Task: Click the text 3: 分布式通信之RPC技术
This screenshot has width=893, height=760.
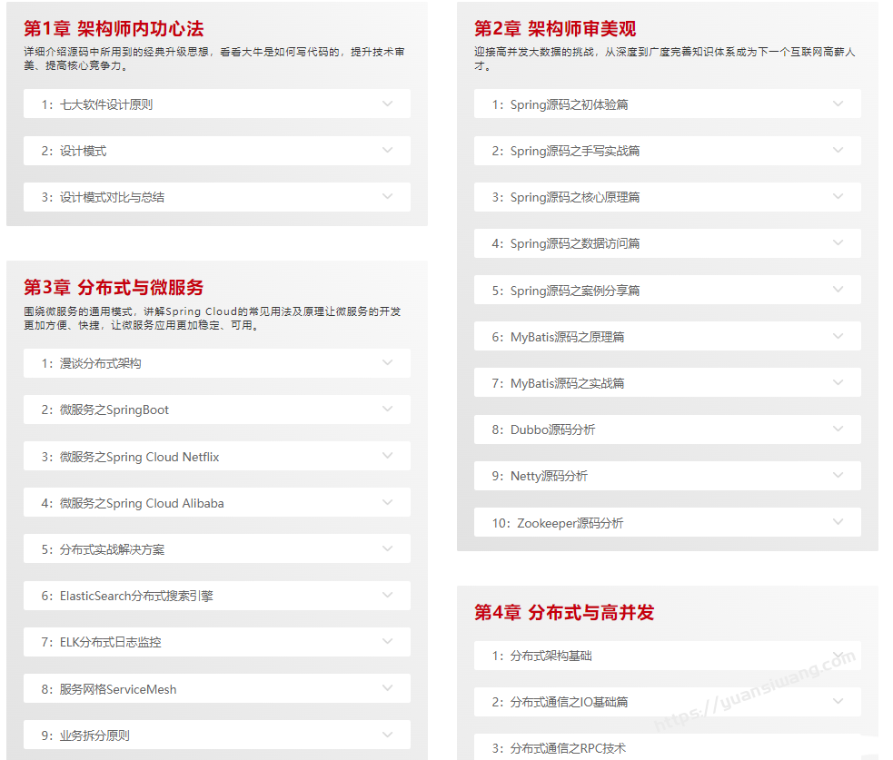Action: pos(560,748)
